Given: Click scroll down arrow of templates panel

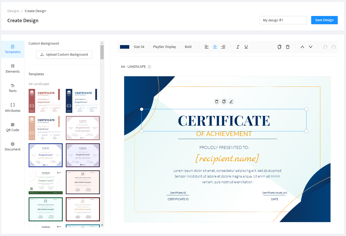Looking at the screenshot, I should tap(102, 225).
